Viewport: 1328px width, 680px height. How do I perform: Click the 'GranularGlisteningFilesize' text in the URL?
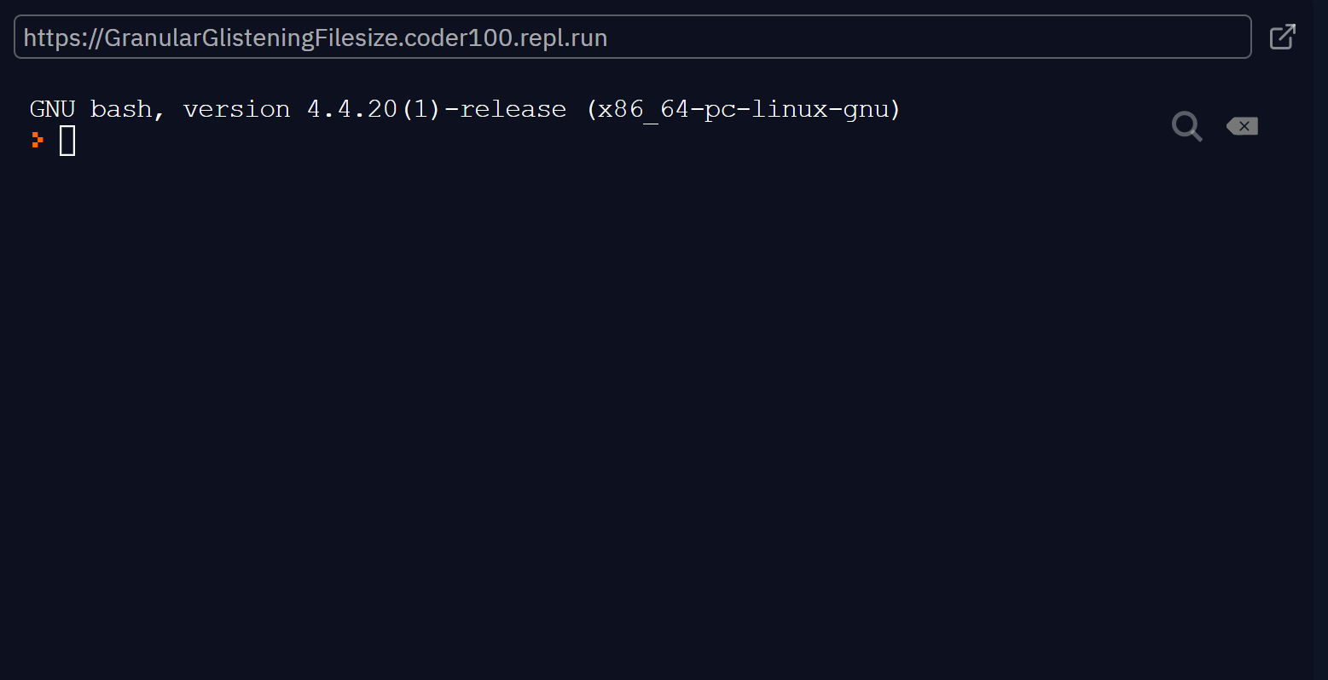tap(251, 37)
